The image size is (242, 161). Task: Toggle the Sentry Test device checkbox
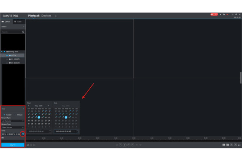pyautogui.click(x=4, y=52)
